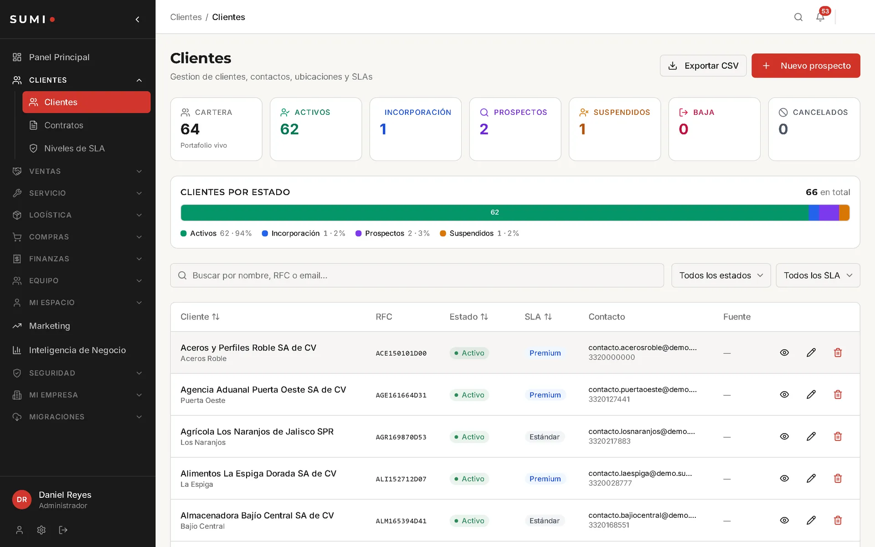View details of Agrícola Los Naranjos
Viewport: 875px width, 547px height.
(x=784, y=436)
